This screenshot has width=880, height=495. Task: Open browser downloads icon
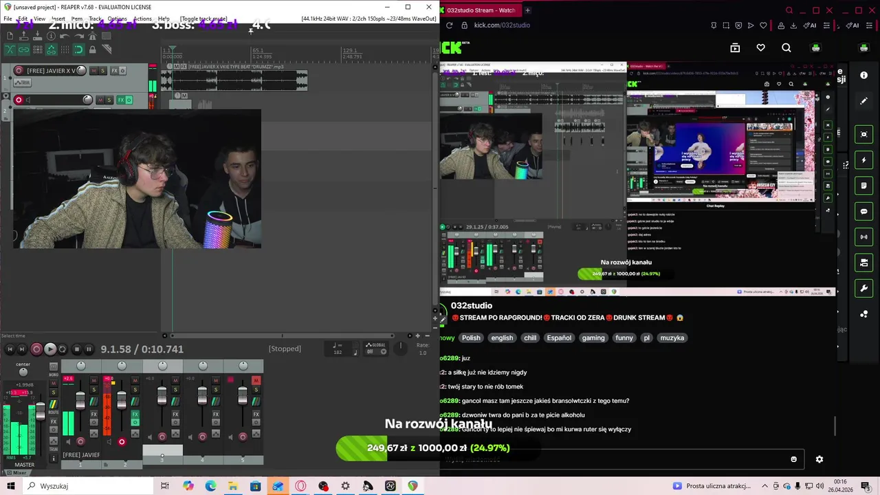[x=793, y=25]
